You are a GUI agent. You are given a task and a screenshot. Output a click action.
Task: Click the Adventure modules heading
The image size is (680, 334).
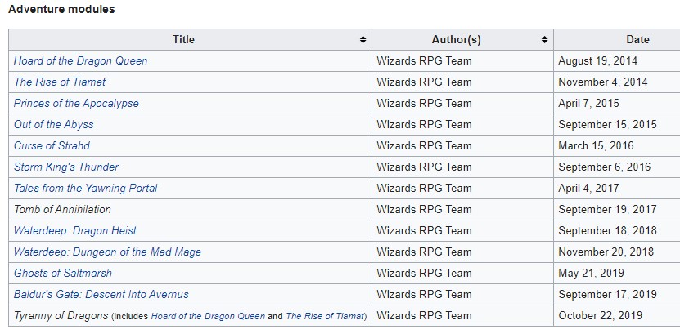61,11
